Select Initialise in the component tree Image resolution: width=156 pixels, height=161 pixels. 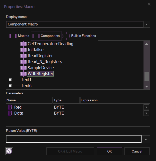click(35, 50)
